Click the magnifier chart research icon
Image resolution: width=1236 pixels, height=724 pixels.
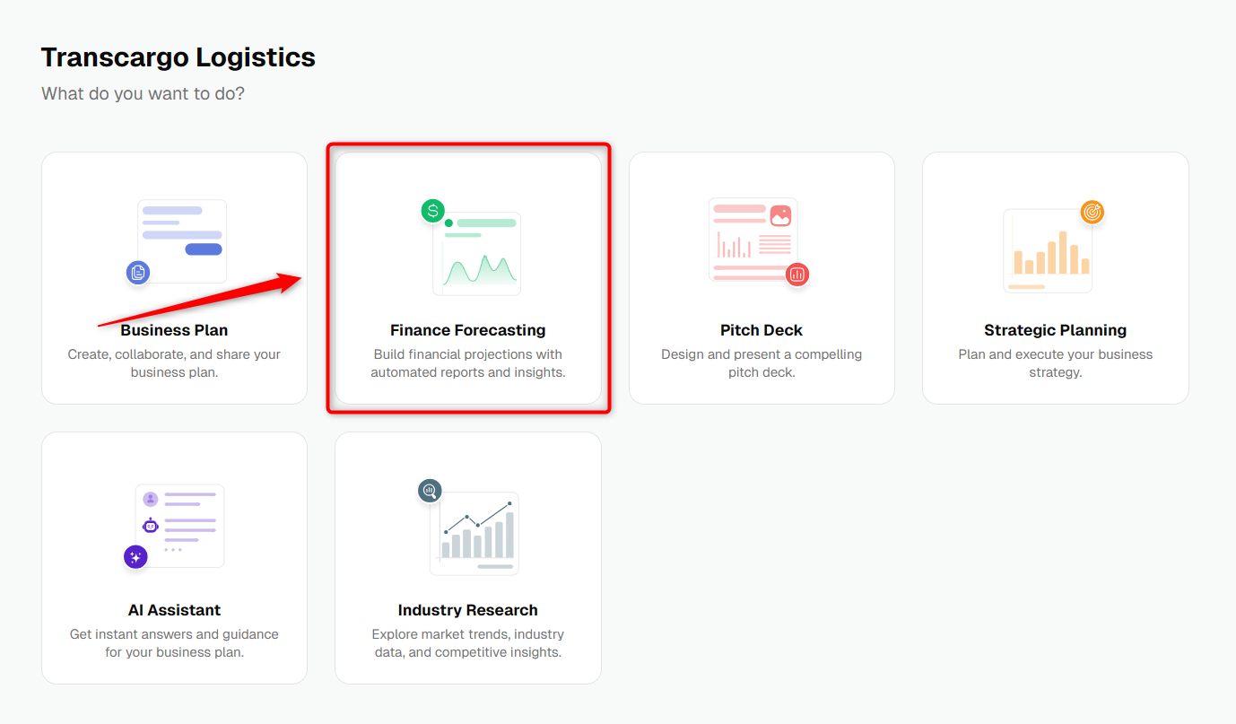(430, 491)
